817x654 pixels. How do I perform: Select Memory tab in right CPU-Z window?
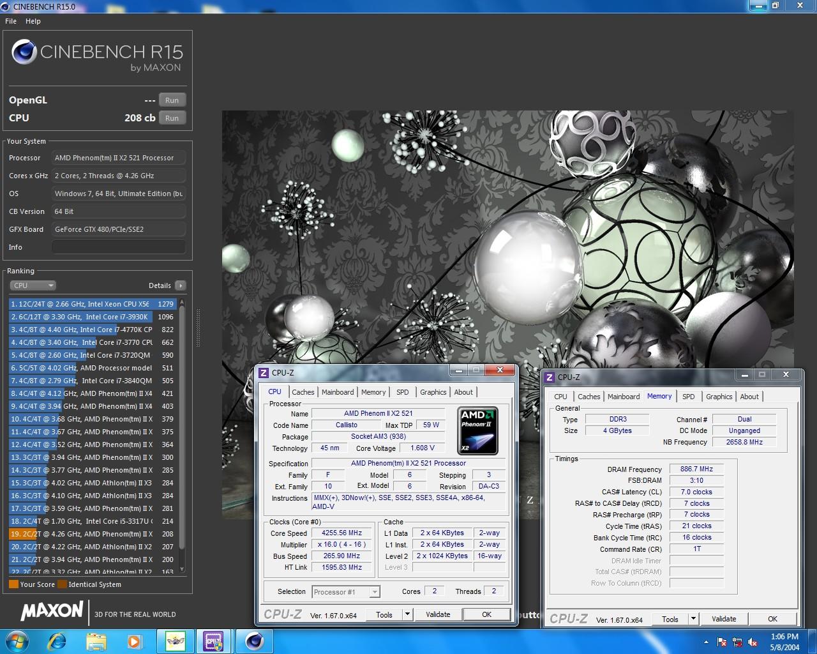659,396
